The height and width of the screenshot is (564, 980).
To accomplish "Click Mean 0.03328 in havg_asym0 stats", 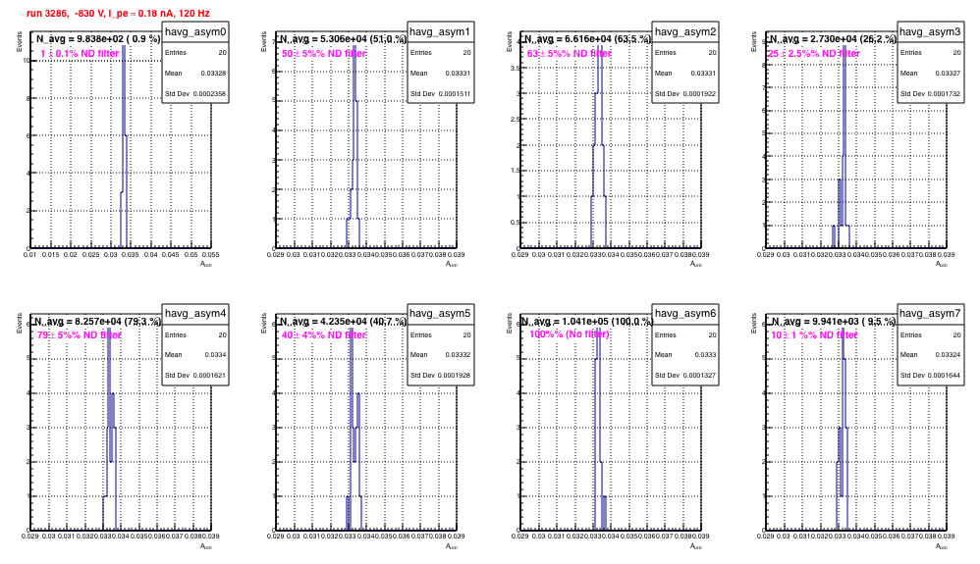I will click(x=195, y=74).
